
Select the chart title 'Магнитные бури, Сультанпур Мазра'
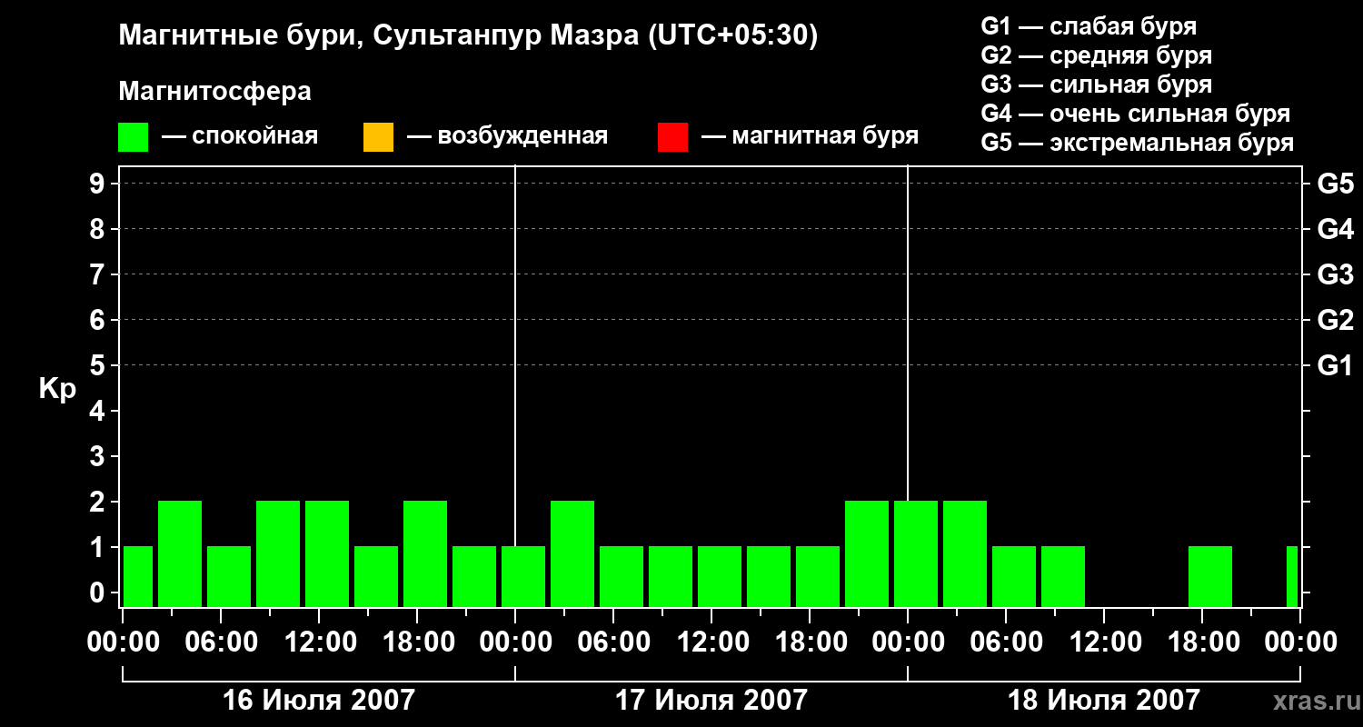(x=379, y=36)
